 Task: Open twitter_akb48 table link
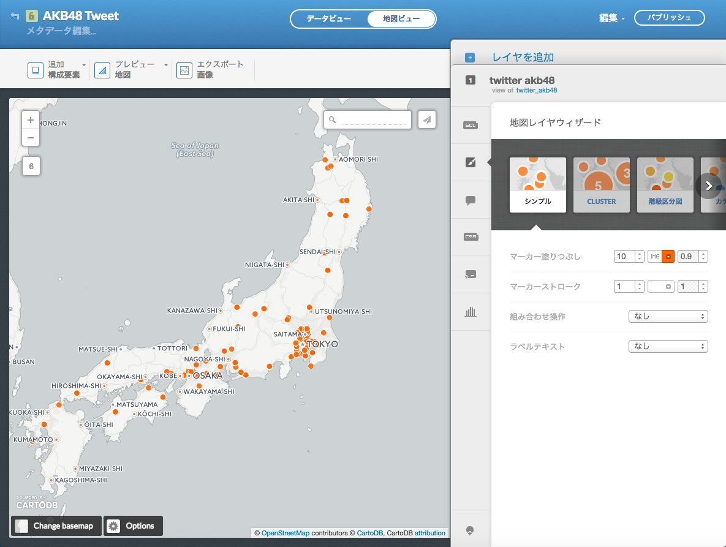click(537, 90)
